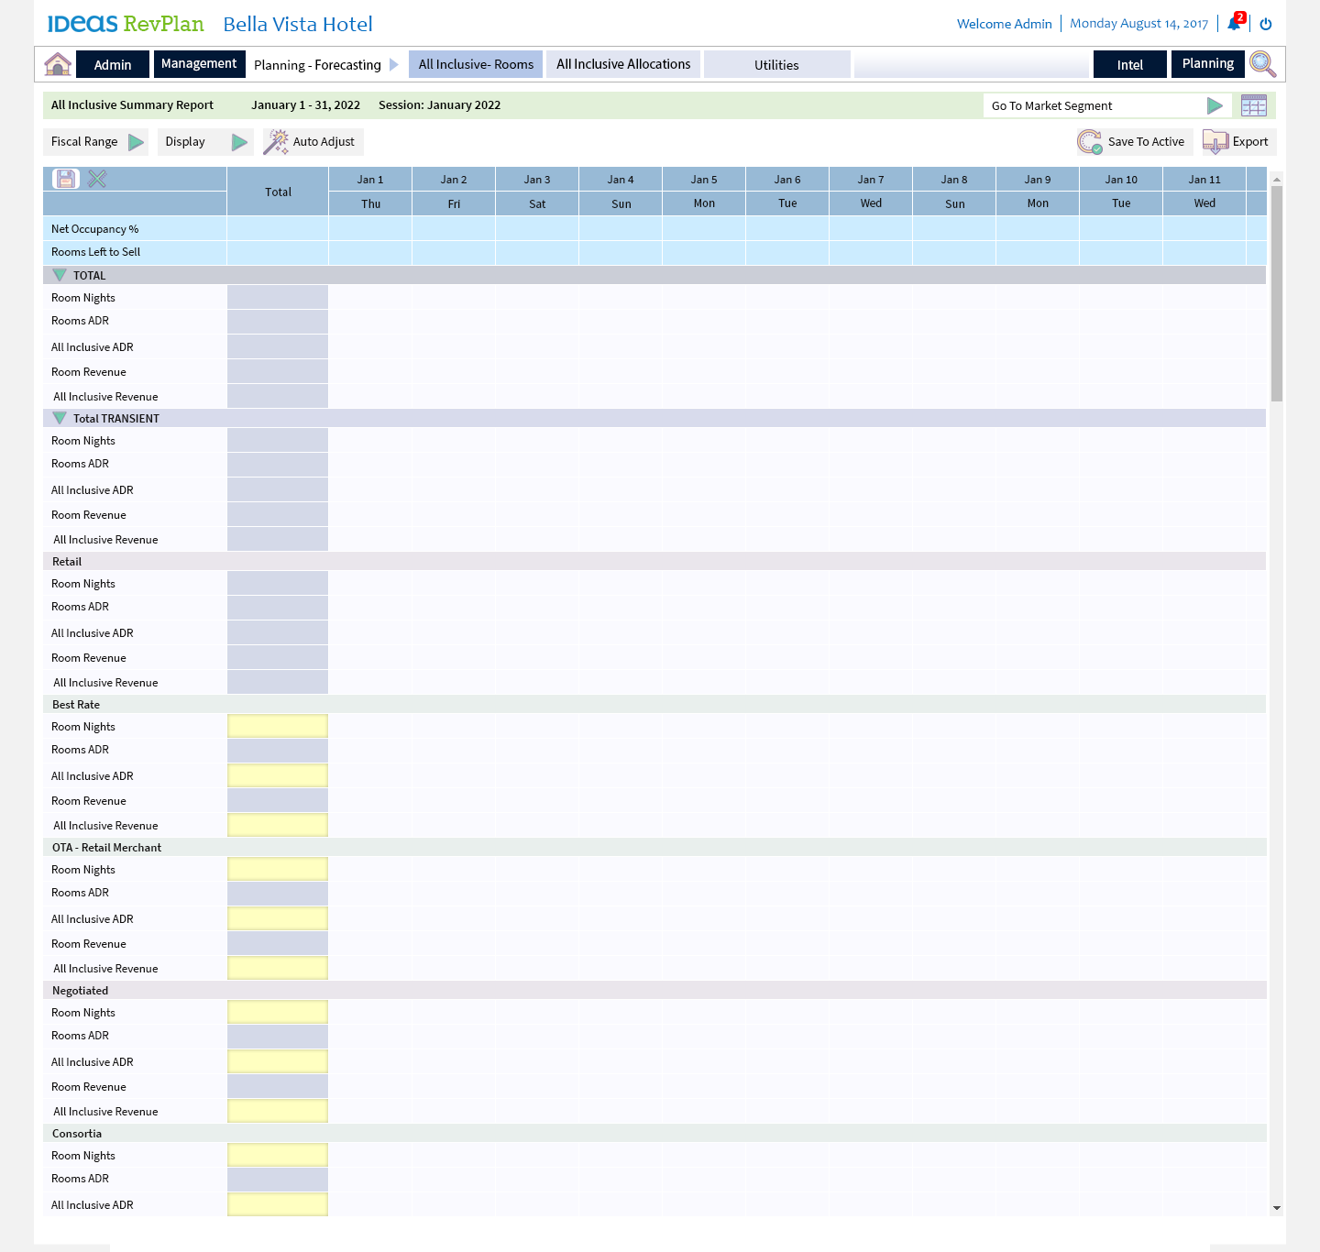Open the calendar grid view icon
The width and height of the screenshot is (1320, 1252).
tap(1253, 105)
